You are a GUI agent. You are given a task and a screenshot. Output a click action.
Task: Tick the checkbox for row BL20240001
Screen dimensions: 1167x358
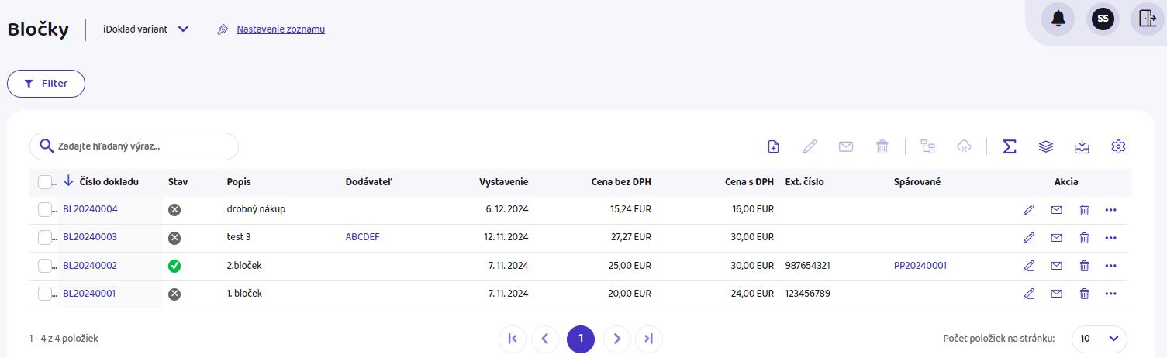tap(45, 294)
